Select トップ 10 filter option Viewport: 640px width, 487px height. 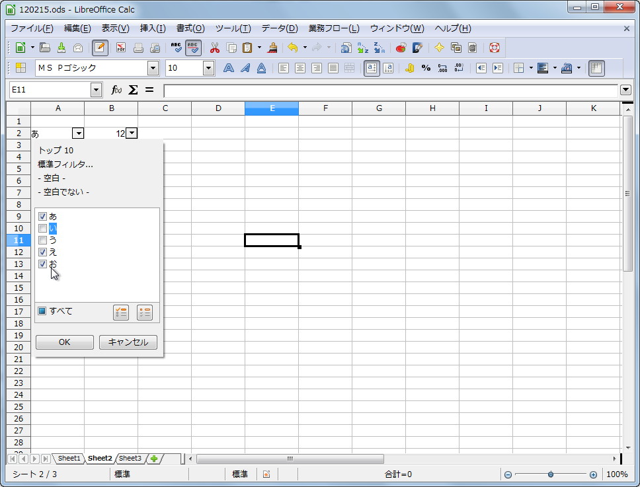56,150
